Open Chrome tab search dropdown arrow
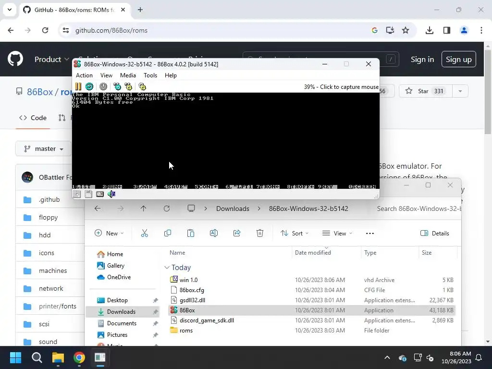492x369 pixels. 10,10
